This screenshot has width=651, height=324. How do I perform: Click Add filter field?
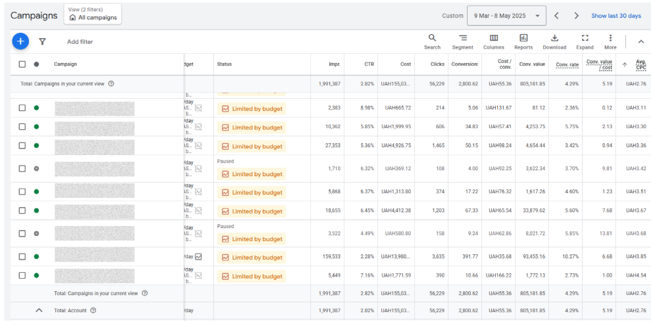coord(80,41)
